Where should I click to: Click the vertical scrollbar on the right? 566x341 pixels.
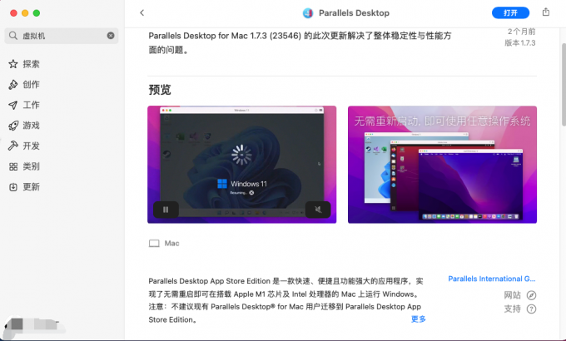tap(564, 85)
